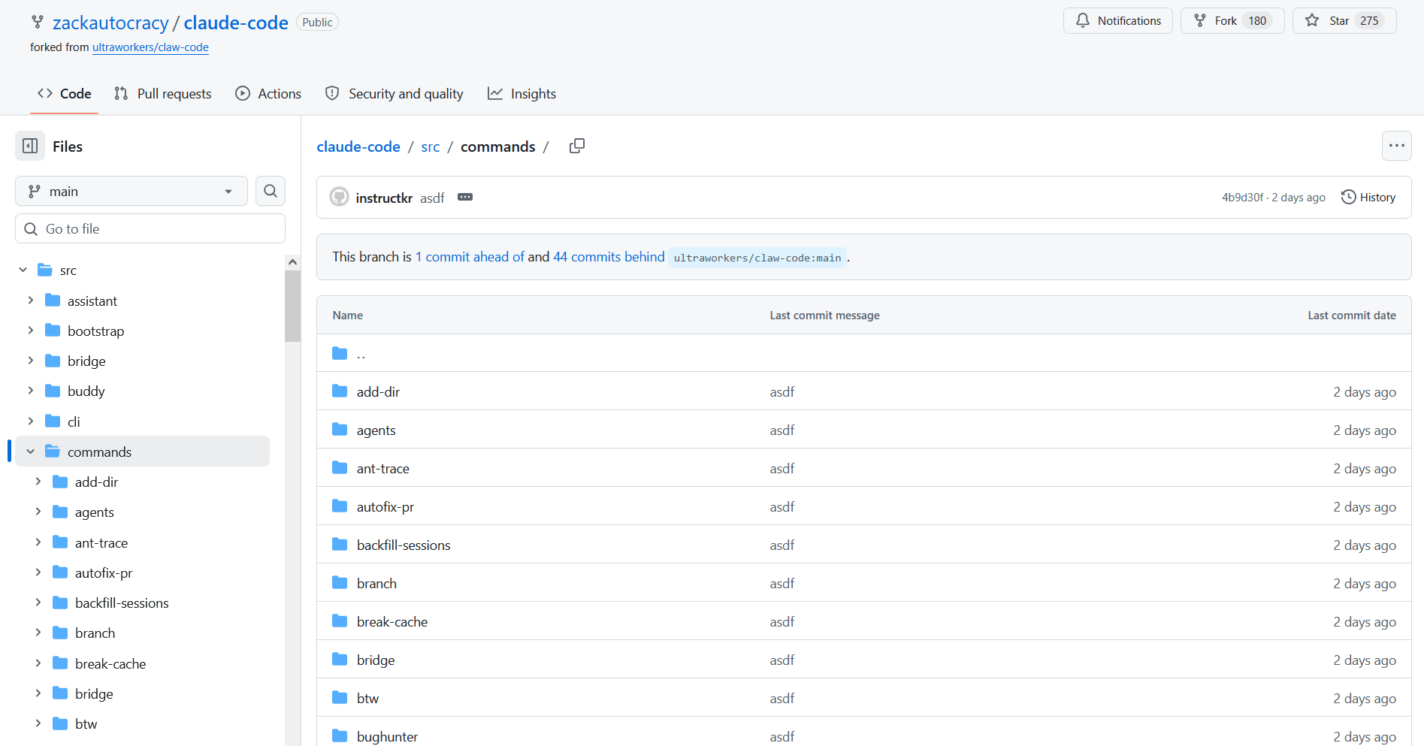Click the search files magnifier button

pyautogui.click(x=271, y=192)
